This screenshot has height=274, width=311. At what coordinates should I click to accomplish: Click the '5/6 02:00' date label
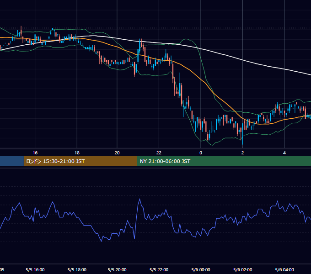pos(242,269)
